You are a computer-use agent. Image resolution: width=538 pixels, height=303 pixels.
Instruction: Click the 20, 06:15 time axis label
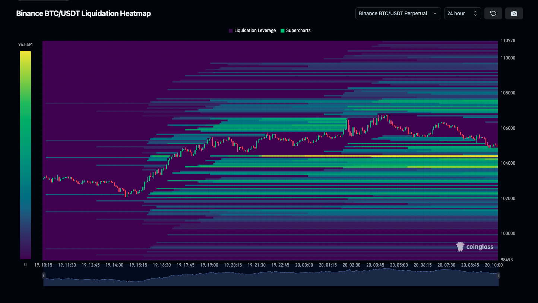tap(423, 265)
